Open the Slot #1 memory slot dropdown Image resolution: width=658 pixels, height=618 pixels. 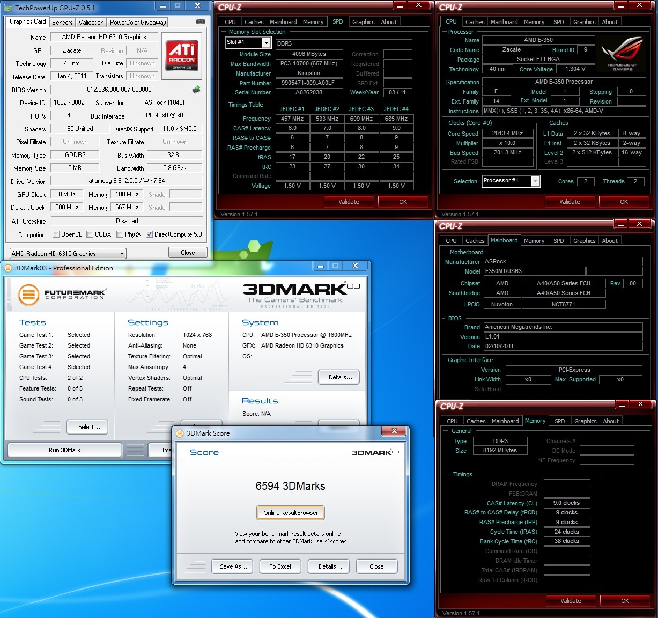click(248, 42)
